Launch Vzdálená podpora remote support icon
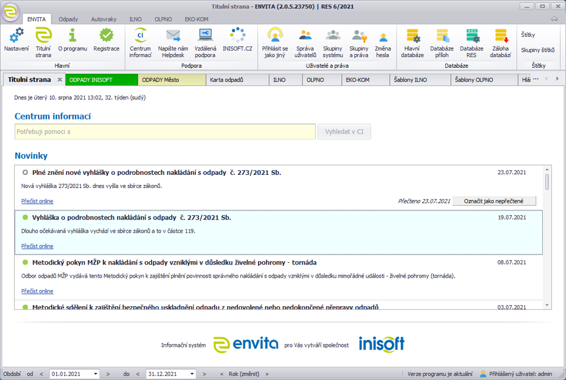The width and height of the screenshot is (566, 380). point(205,36)
